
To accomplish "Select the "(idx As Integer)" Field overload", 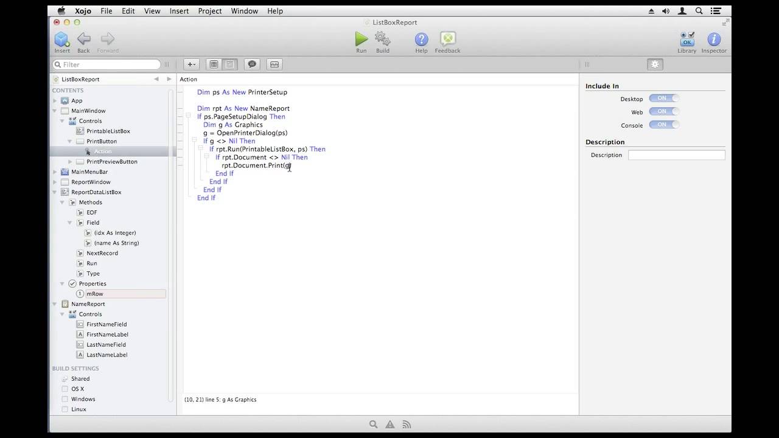I will tap(115, 233).
